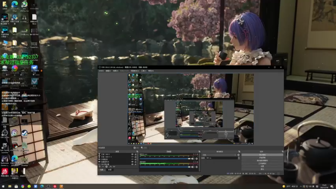Open Microsoft Store from the taskbar

16,186
